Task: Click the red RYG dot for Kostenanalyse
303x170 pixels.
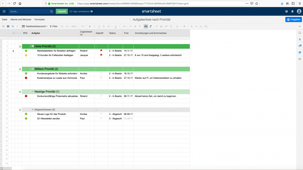Action: (x=26, y=78)
